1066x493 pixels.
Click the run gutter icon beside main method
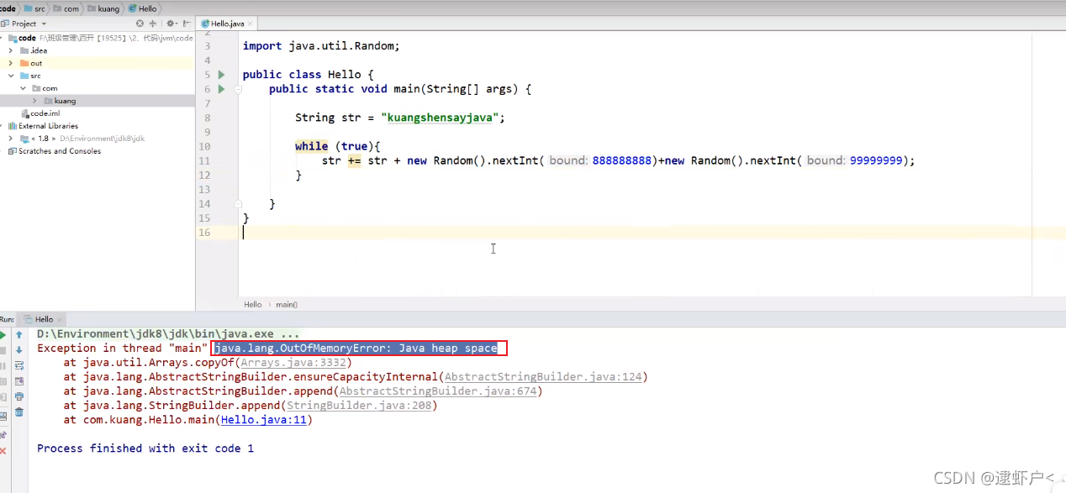pyautogui.click(x=220, y=88)
